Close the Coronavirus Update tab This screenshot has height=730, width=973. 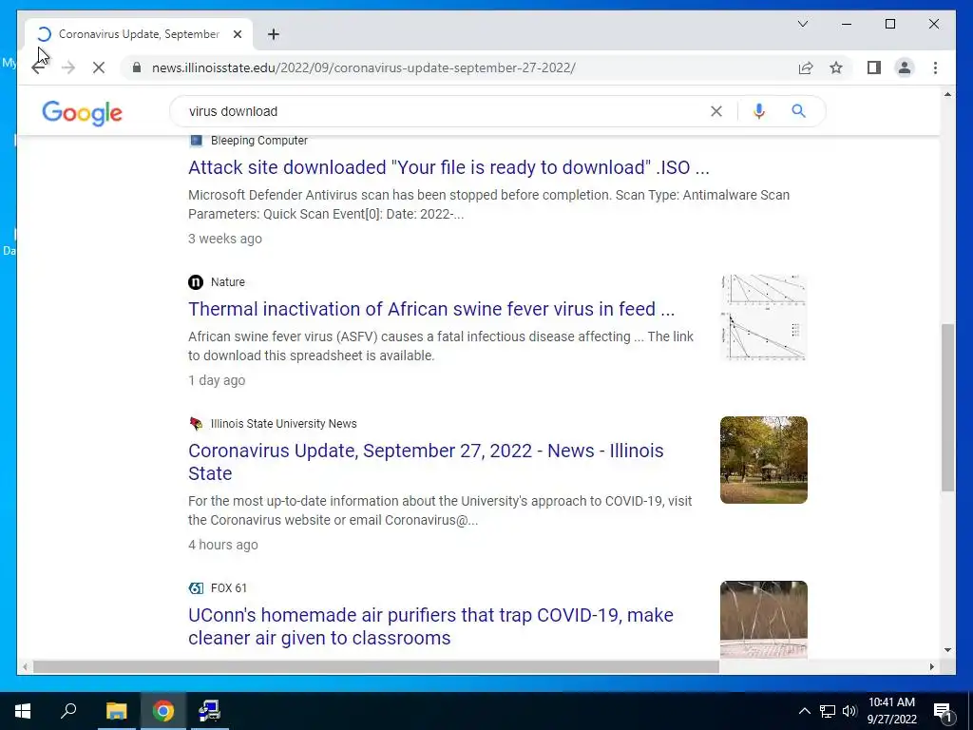tap(237, 34)
